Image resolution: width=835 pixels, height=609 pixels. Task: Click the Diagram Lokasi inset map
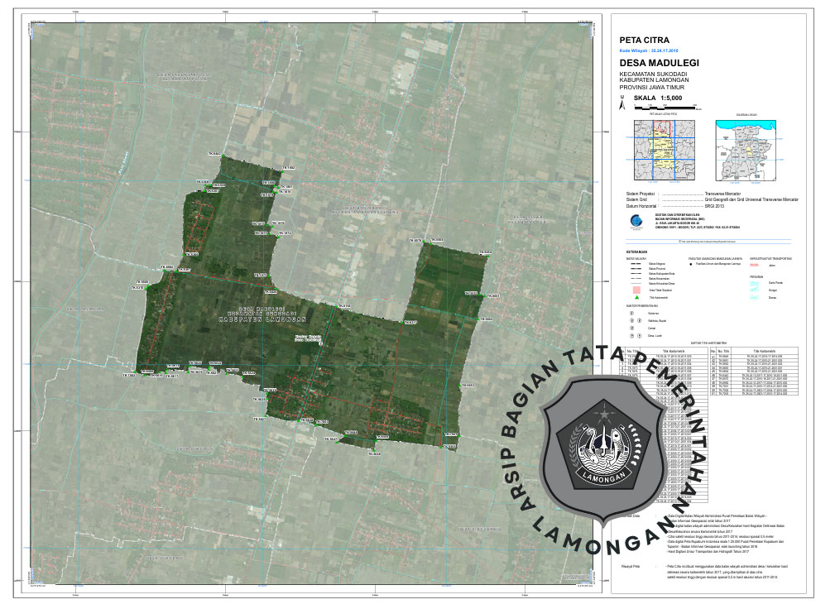point(746,149)
